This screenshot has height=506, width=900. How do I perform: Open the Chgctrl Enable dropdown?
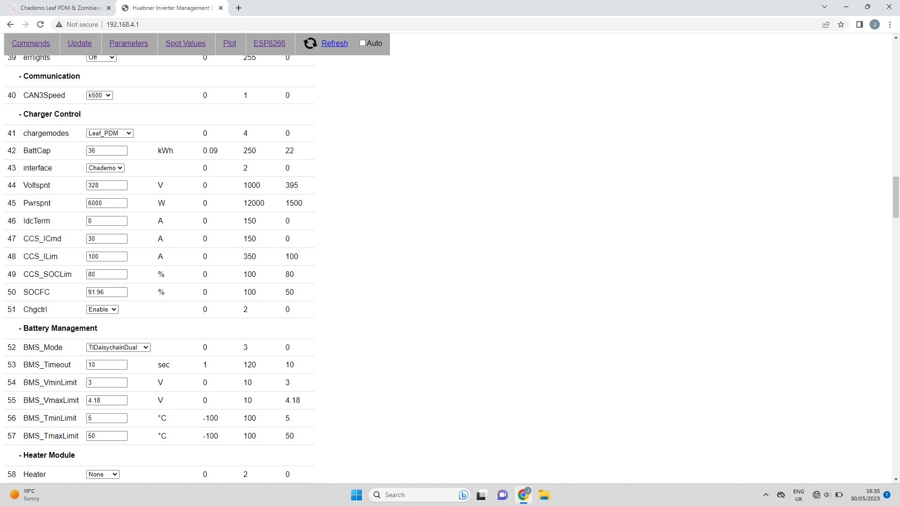(102, 310)
